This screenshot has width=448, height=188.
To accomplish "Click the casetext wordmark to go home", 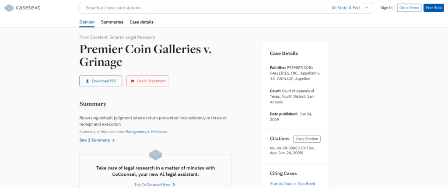I will coord(28,8).
